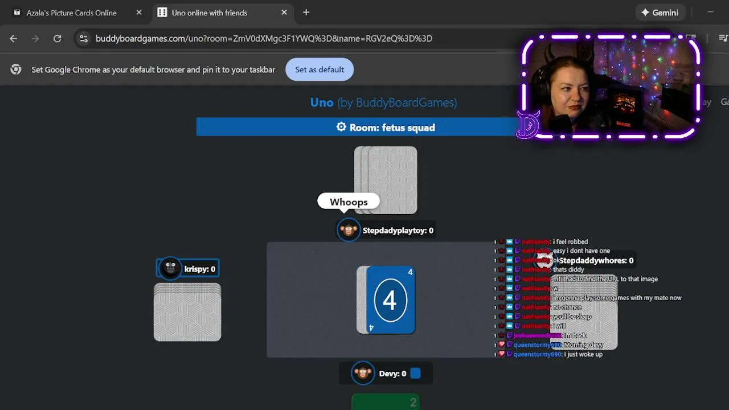Switch to Azala's Picture Cards Online tab
Image resolution: width=729 pixels, height=410 pixels.
coord(71,13)
